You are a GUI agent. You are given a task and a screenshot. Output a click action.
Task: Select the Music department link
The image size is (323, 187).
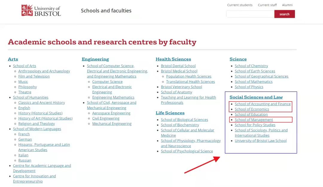23,82
